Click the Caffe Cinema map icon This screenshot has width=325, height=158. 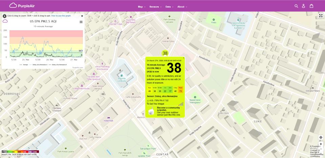pyautogui.click(x=95, y=134)
